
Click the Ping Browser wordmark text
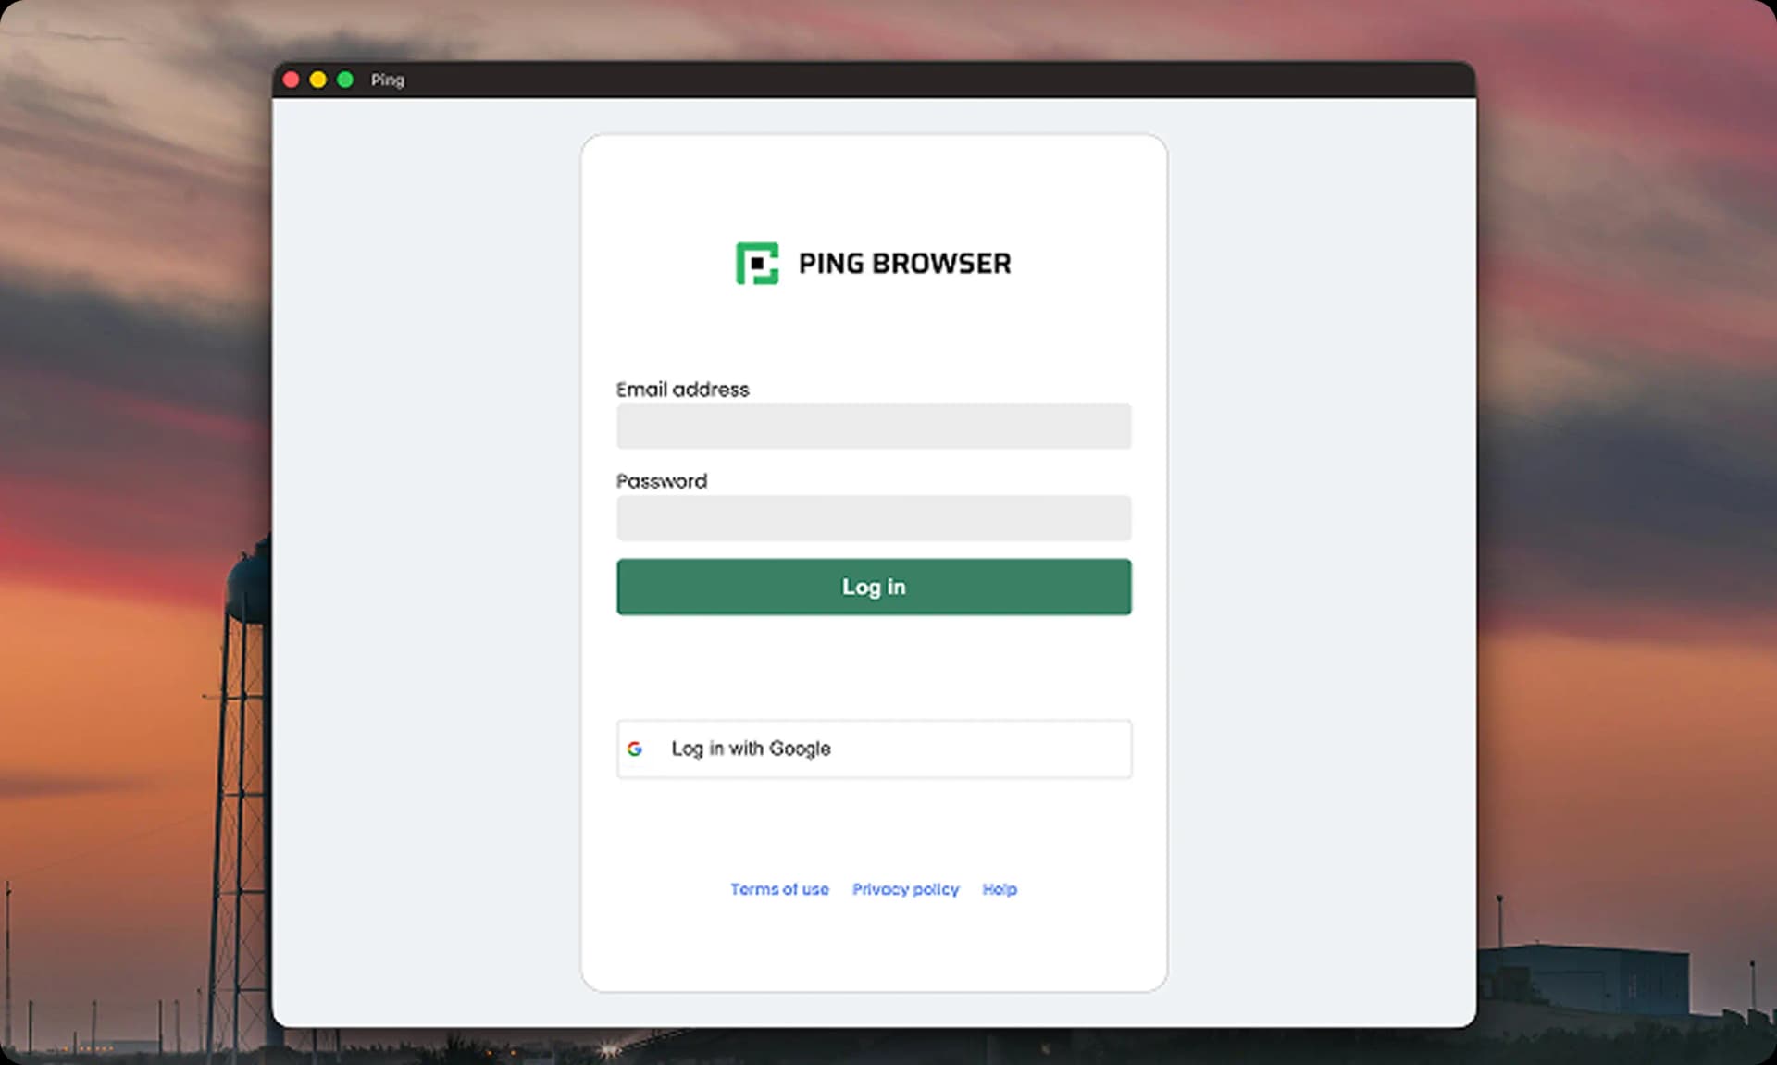pos(905,264)
